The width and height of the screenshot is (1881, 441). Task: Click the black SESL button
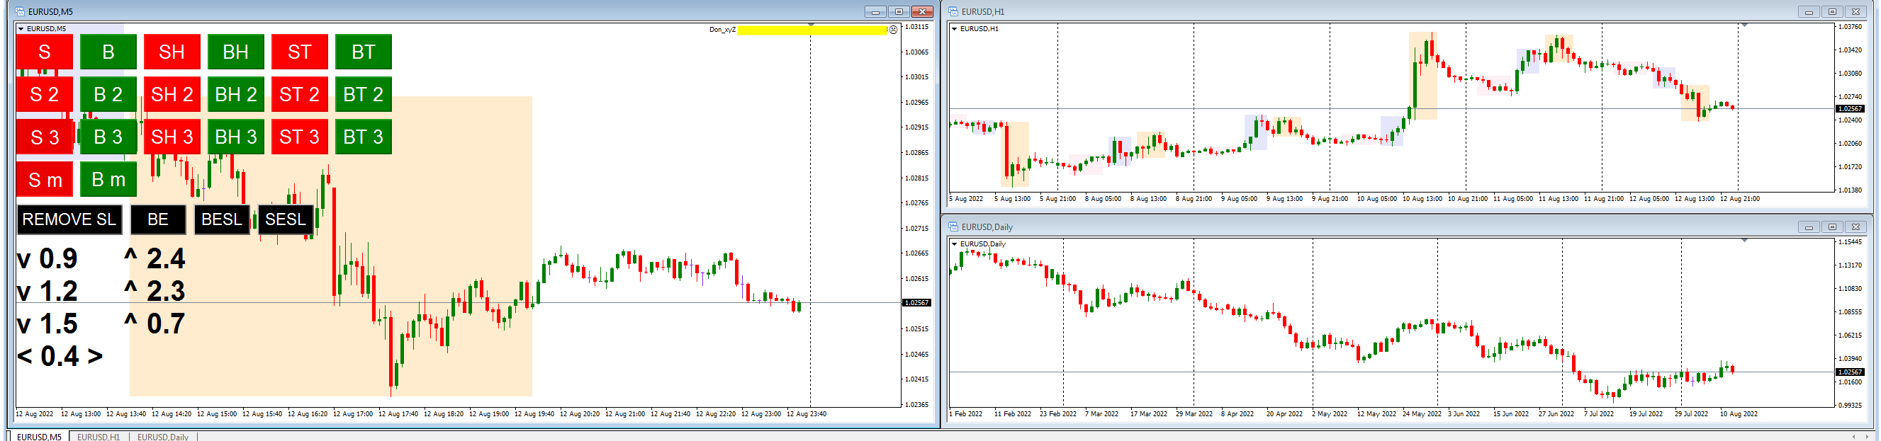click(286, 219)
